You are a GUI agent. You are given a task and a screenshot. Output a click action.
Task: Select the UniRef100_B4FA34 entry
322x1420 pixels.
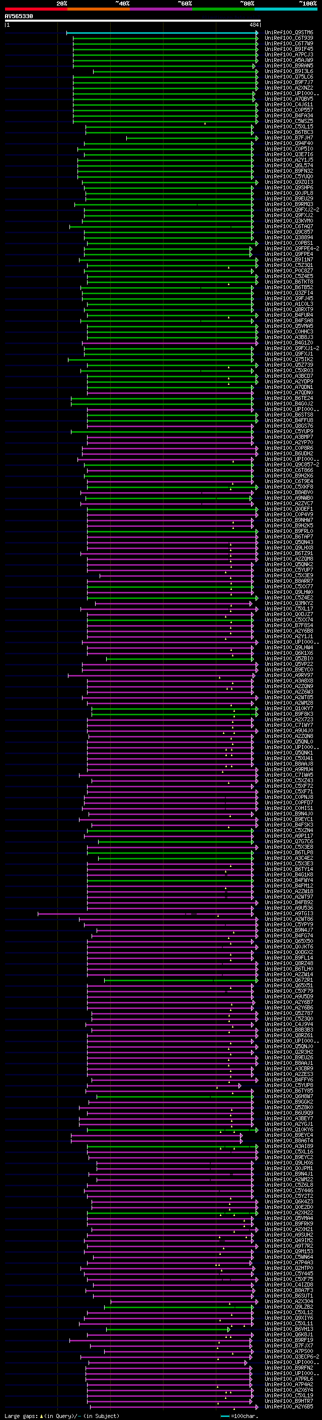coord(289,115)
